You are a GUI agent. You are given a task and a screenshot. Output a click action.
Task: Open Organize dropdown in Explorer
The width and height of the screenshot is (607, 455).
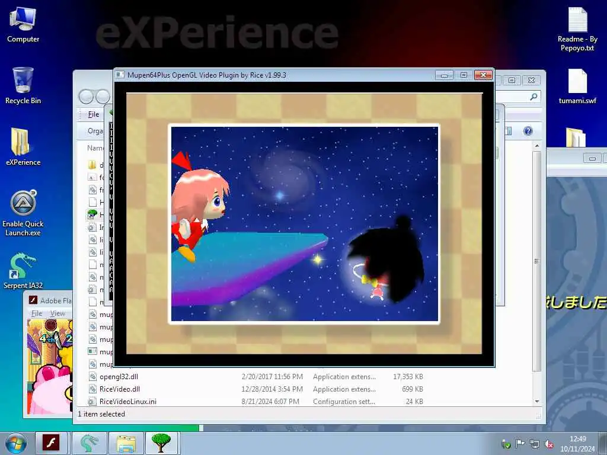pos(95,131)
